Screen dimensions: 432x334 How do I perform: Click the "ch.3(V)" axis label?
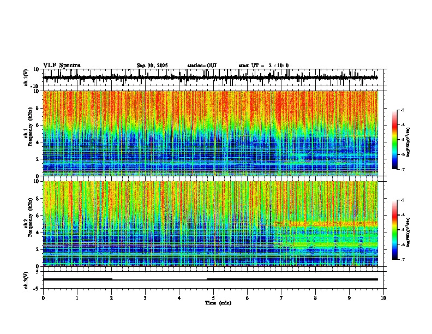tap(26, 280)
